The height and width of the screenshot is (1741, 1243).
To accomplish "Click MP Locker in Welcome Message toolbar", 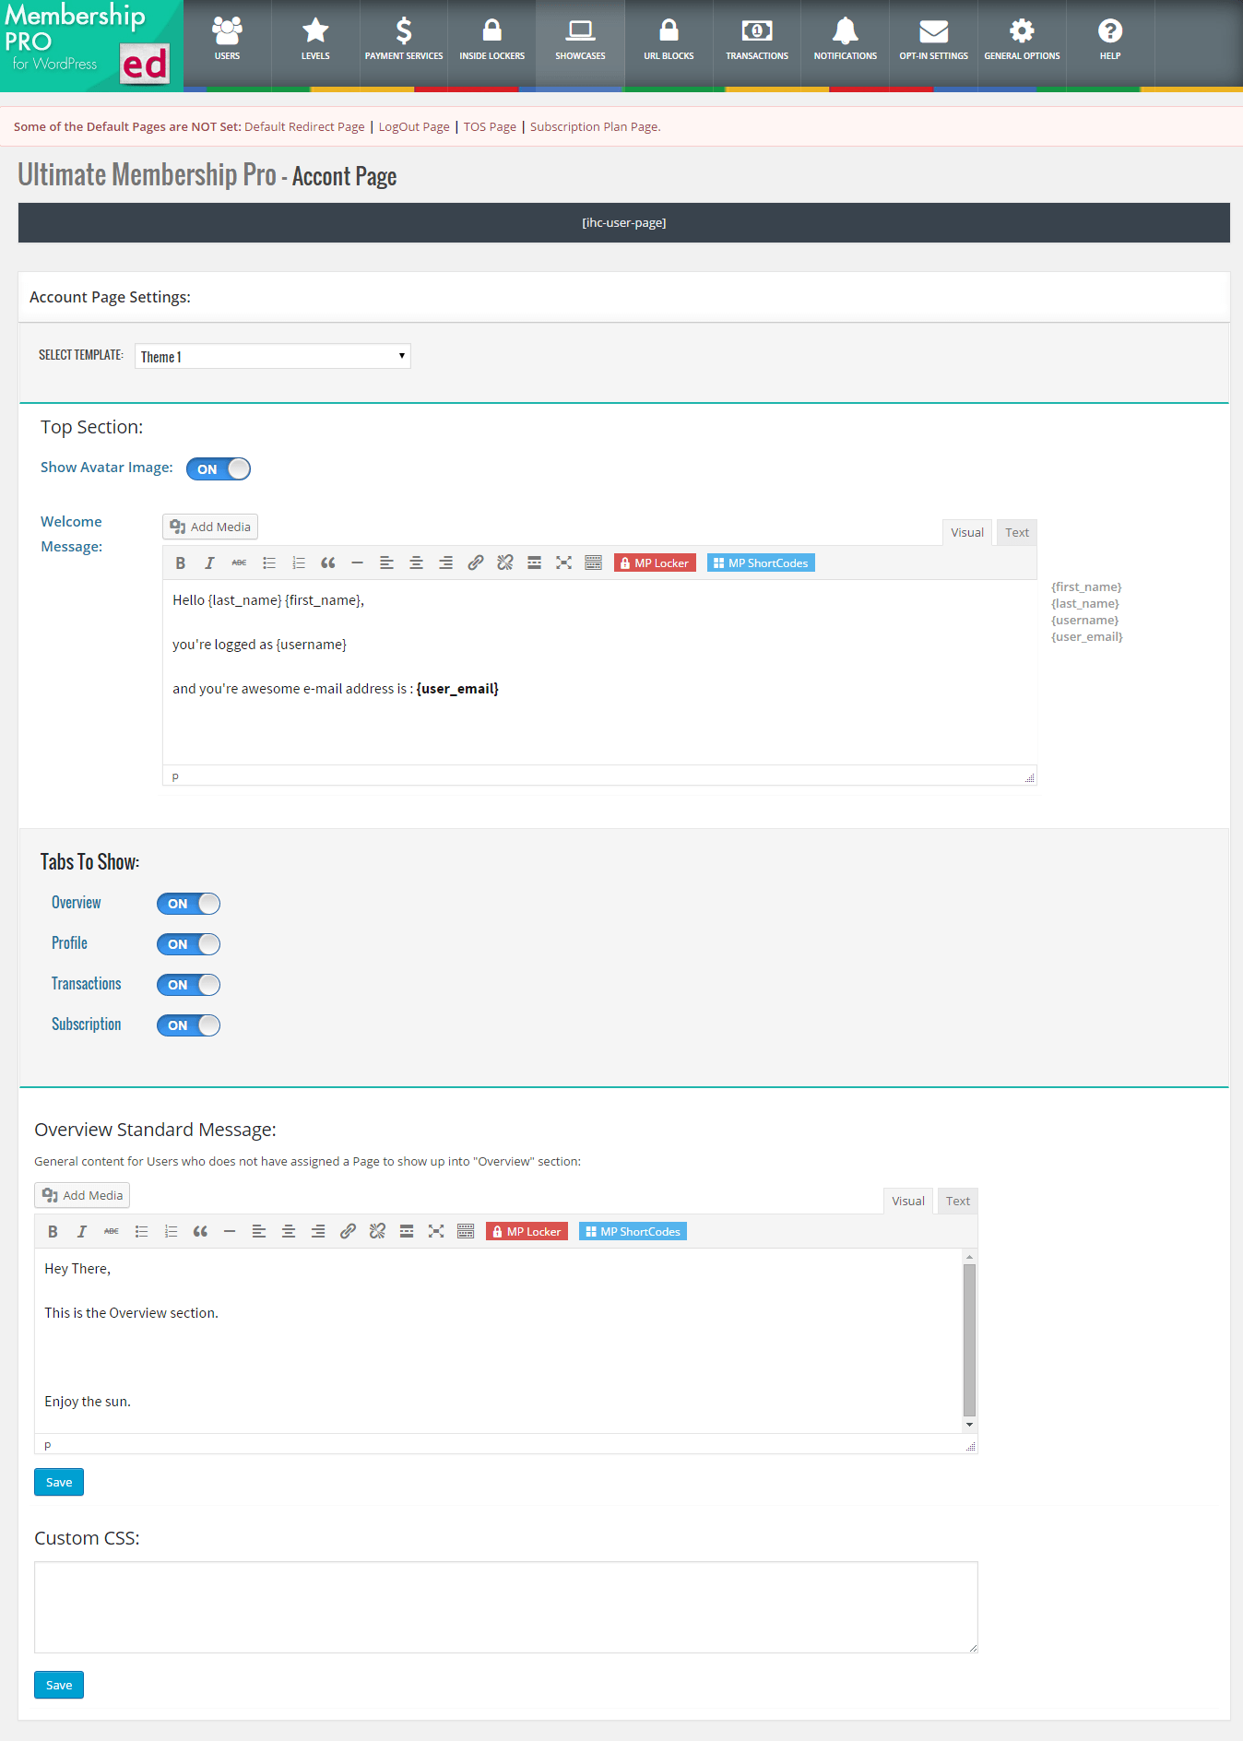I will (655, 563).
